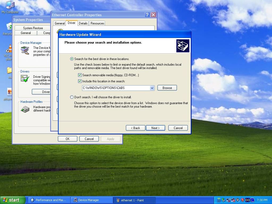Image resolution: width=272 pixels, height=204 pixels.
Task: Cancel the Hardware Update Wizard
Action: 178,128
